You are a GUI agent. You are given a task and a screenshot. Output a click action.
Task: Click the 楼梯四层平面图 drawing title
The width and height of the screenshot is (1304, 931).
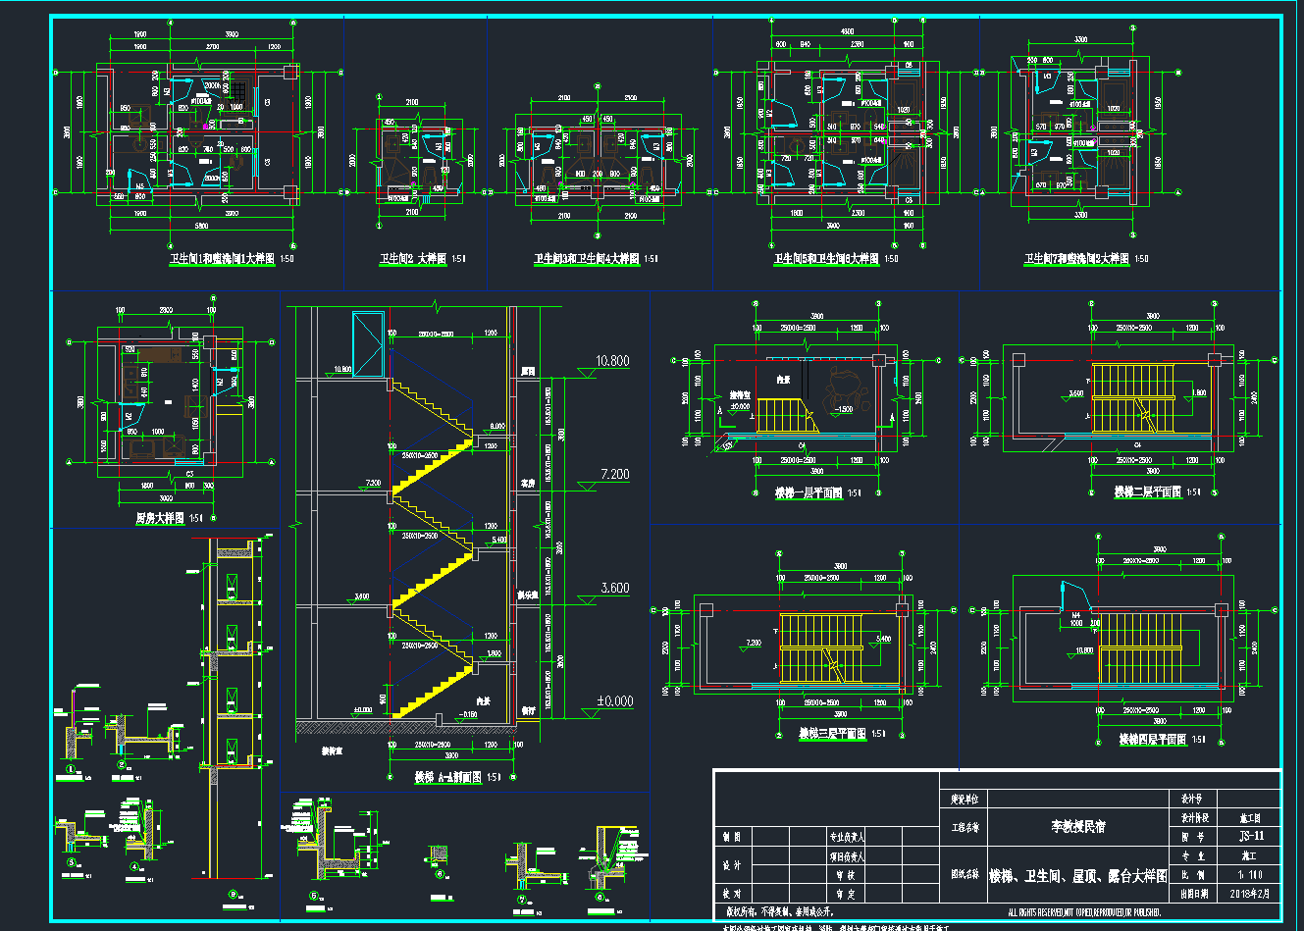click(x=1153, y=740)
